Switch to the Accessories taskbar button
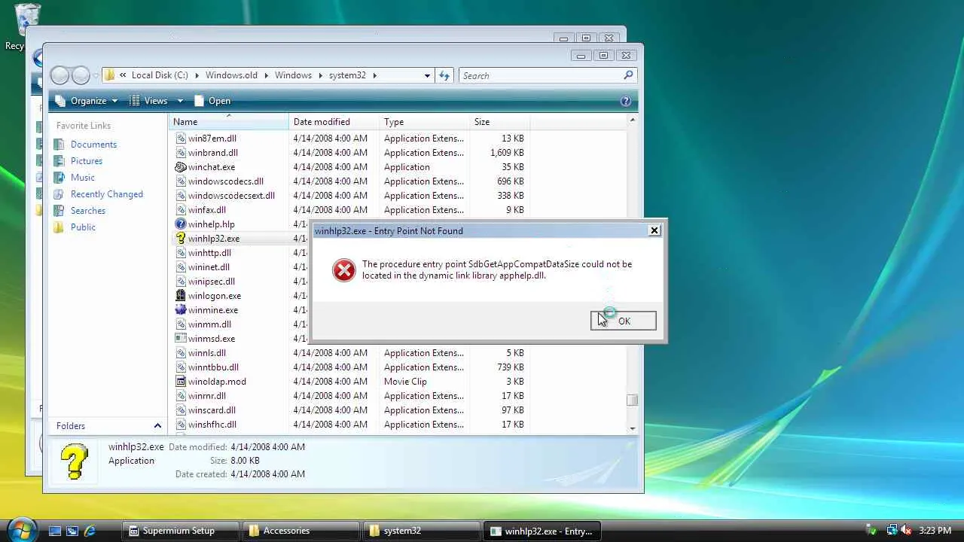 (300, 531)
